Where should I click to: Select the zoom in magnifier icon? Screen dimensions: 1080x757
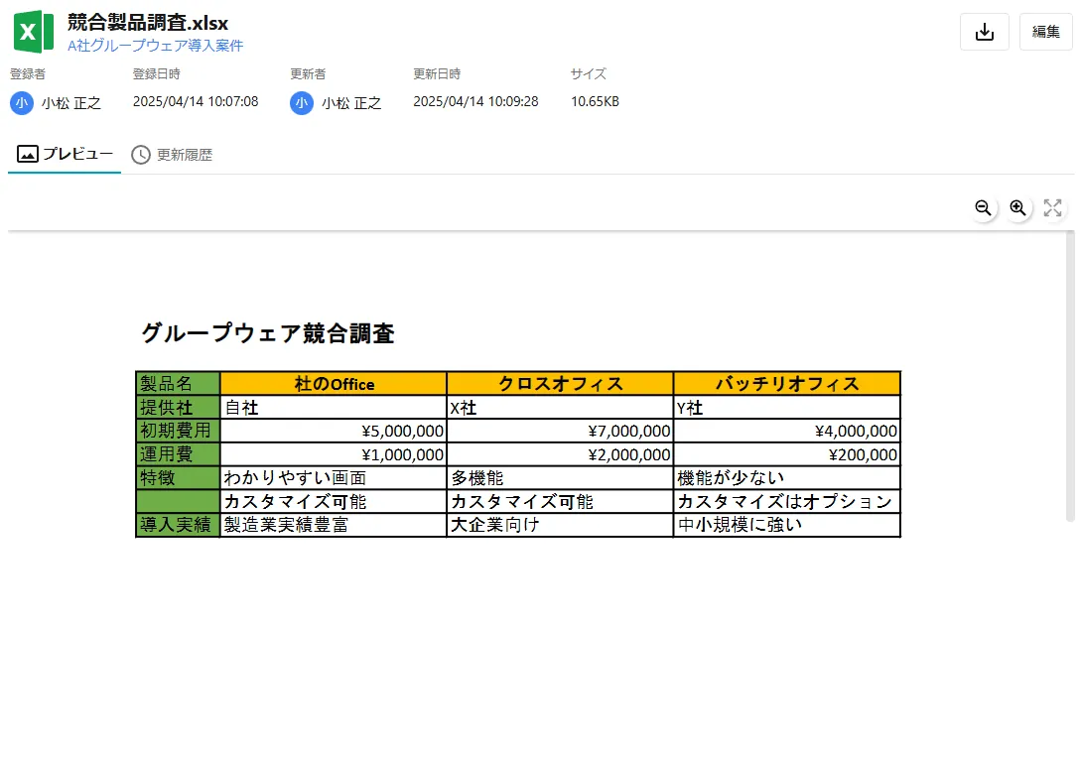pyautogui.click(x=1017, y=207)
